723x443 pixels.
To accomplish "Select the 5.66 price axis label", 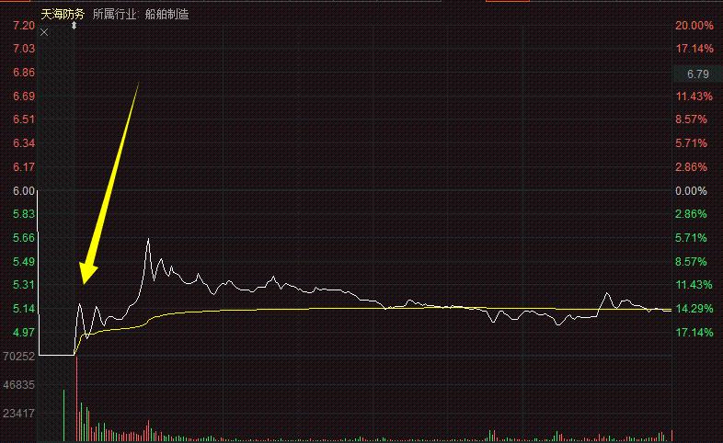I will pyautogui.click(x=24, y=238).
